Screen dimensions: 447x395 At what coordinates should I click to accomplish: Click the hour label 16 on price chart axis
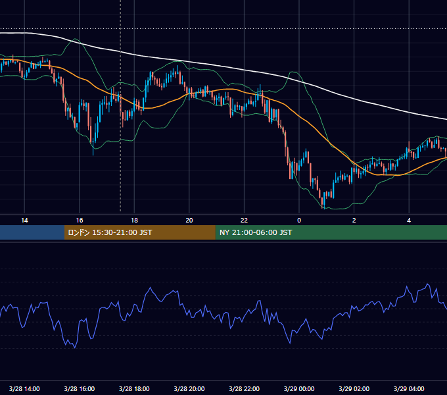[80, 221]
